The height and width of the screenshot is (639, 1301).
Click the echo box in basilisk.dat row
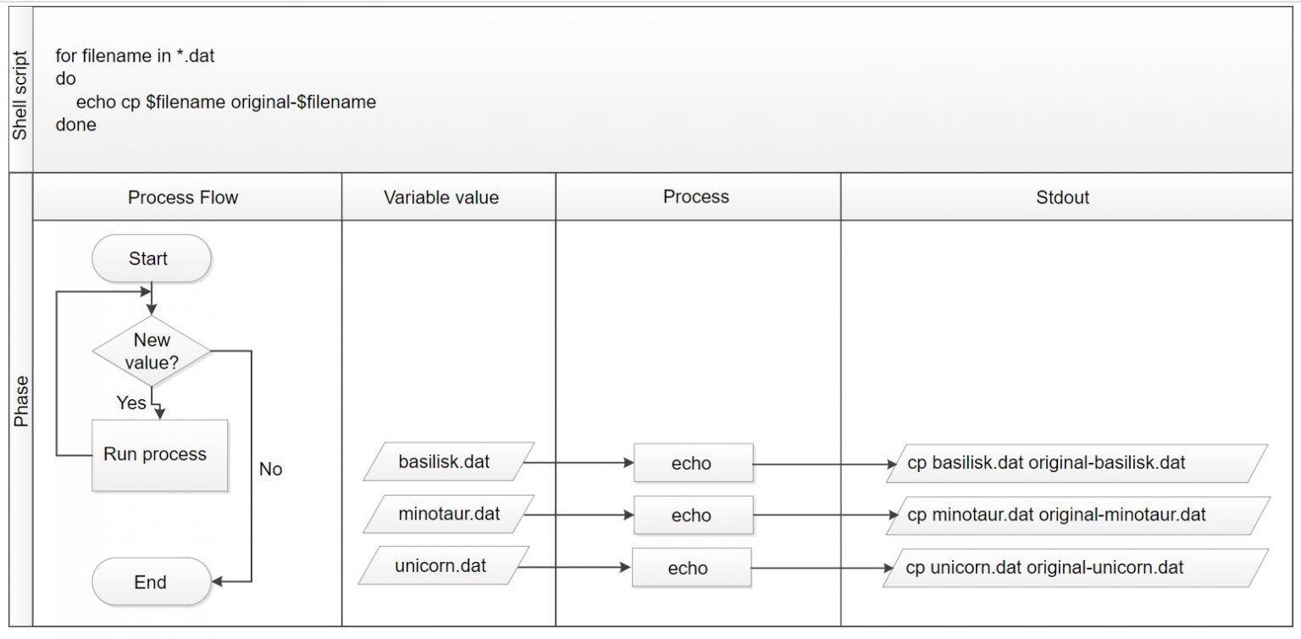[x=692, y=464]
